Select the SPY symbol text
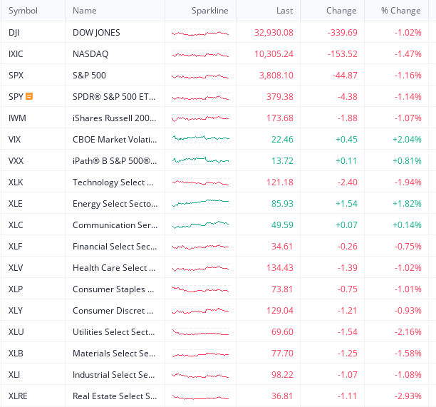 tap(16, 96)
